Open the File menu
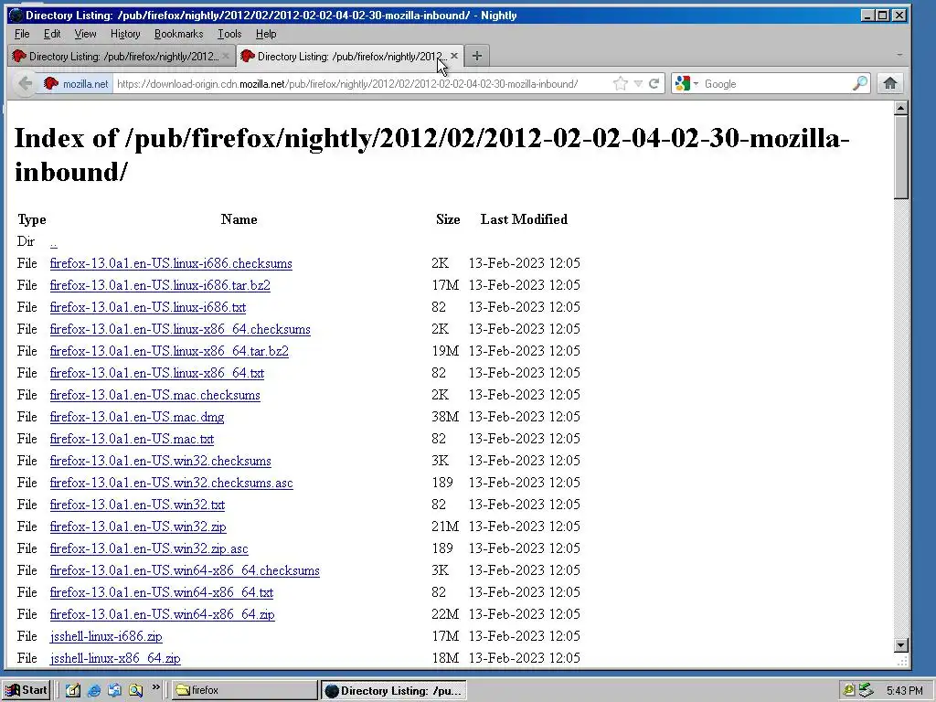Screen dimensions: 936x702 (22, 34)
